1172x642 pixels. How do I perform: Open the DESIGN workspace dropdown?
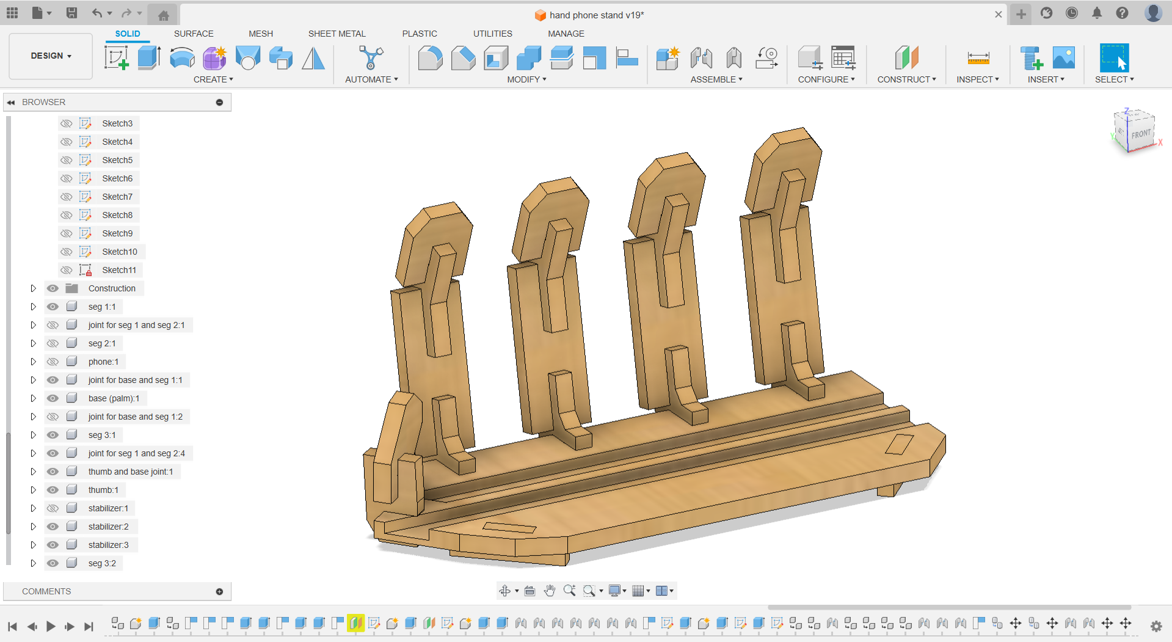[x=51, y=56]
